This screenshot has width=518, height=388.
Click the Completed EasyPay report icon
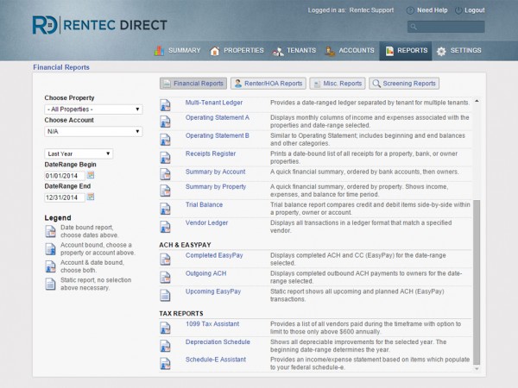pos(165,260)
